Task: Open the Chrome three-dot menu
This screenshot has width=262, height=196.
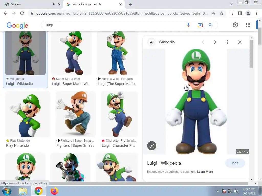Action: point(256,13)
